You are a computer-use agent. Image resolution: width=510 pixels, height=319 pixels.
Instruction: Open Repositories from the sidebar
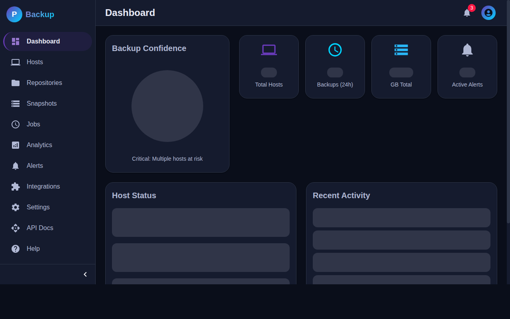coord(15,83)
